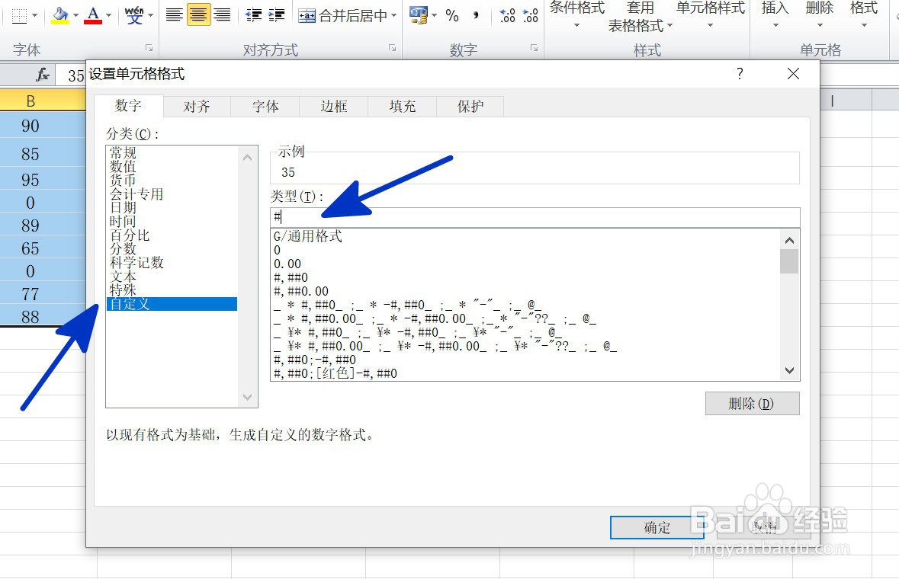Screen dimensions: 899x579
Task: Click the phonetic guide icon
Action: 136,14
